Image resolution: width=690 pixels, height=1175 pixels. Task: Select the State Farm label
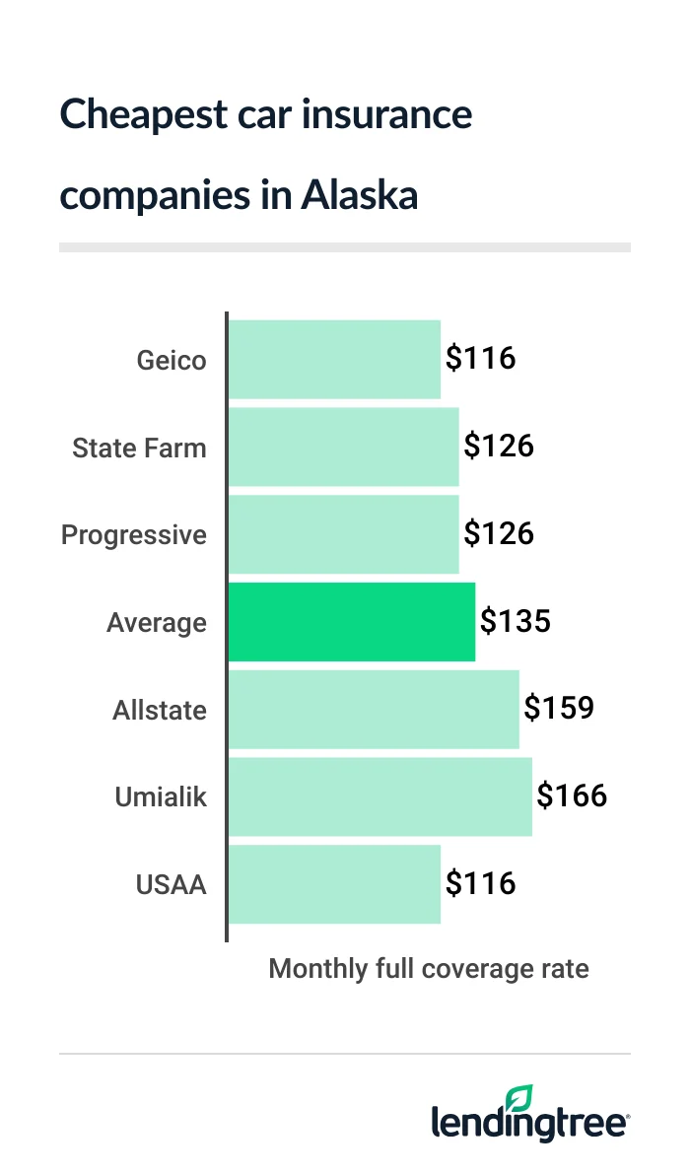139,448
